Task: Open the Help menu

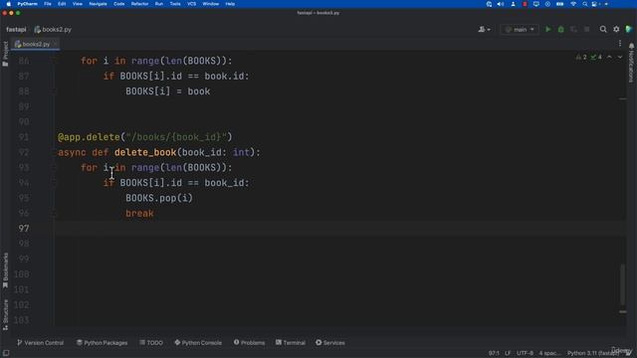Action: click(230, 4)
